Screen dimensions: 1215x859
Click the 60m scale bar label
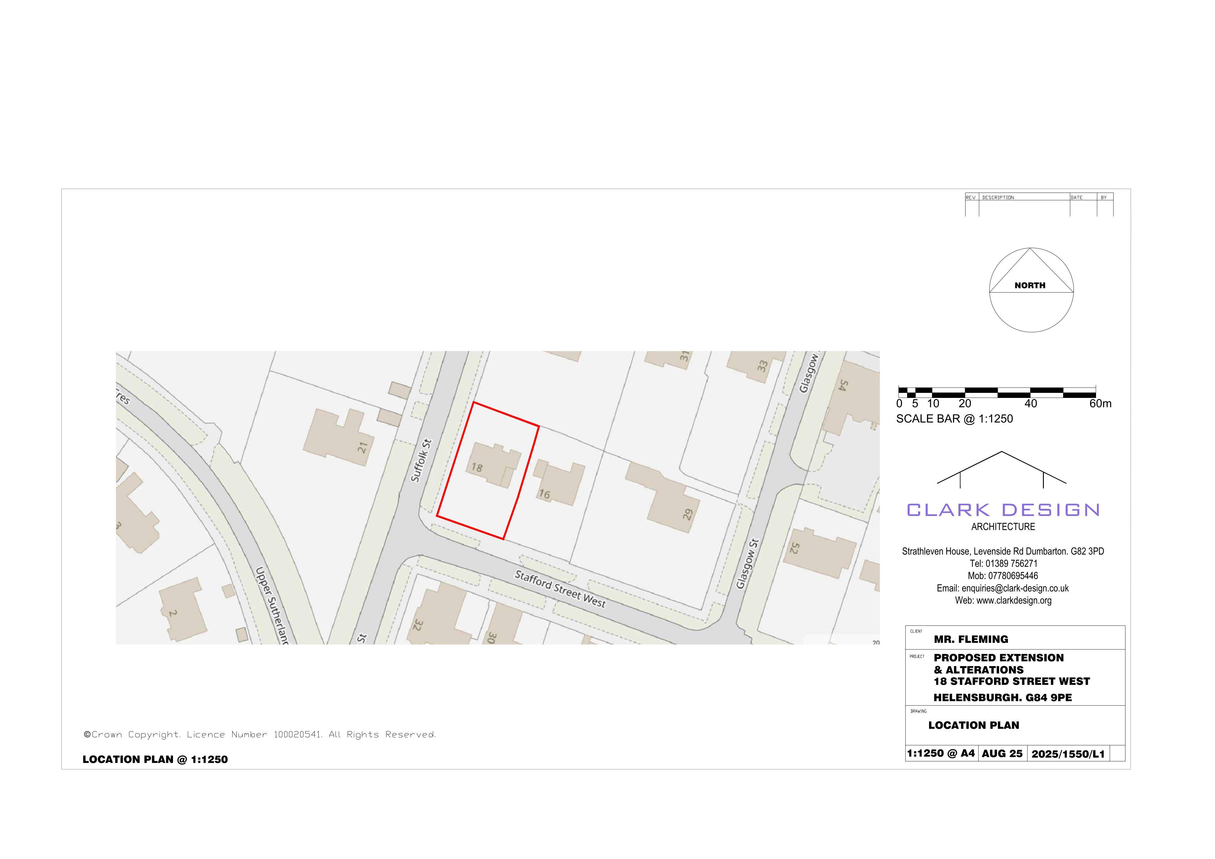[x=1100, y=404]
